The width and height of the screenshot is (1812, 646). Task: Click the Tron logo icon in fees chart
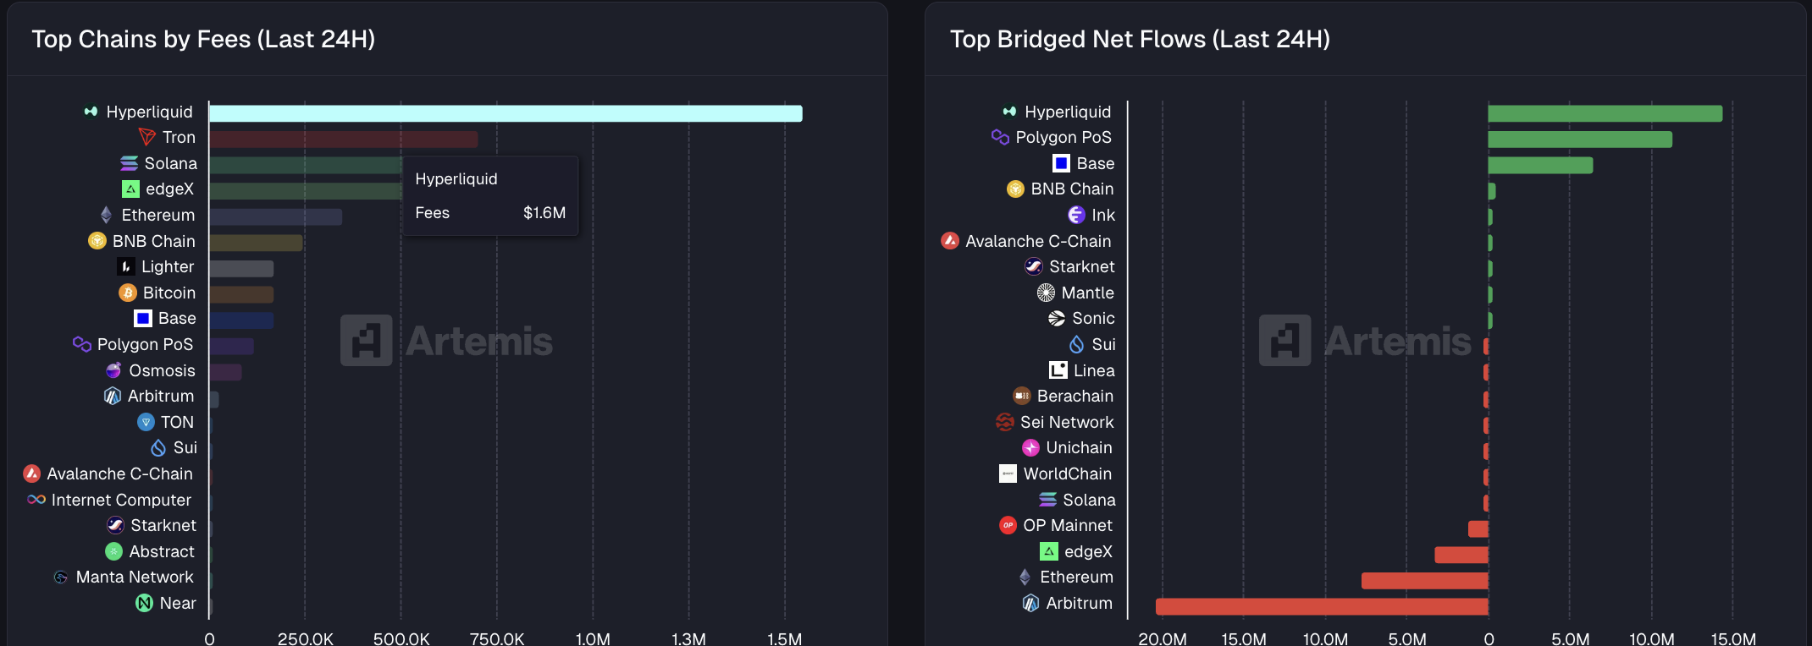pos(147,137)
